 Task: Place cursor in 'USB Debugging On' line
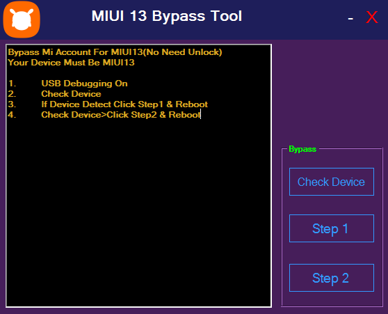[84, 84]
